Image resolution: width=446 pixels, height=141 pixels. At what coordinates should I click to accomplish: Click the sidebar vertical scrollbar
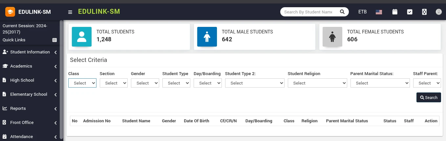coord(61,80)
